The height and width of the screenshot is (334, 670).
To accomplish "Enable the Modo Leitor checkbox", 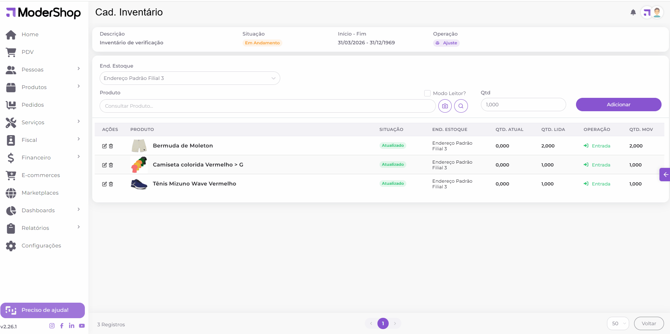I will point(427,93).
